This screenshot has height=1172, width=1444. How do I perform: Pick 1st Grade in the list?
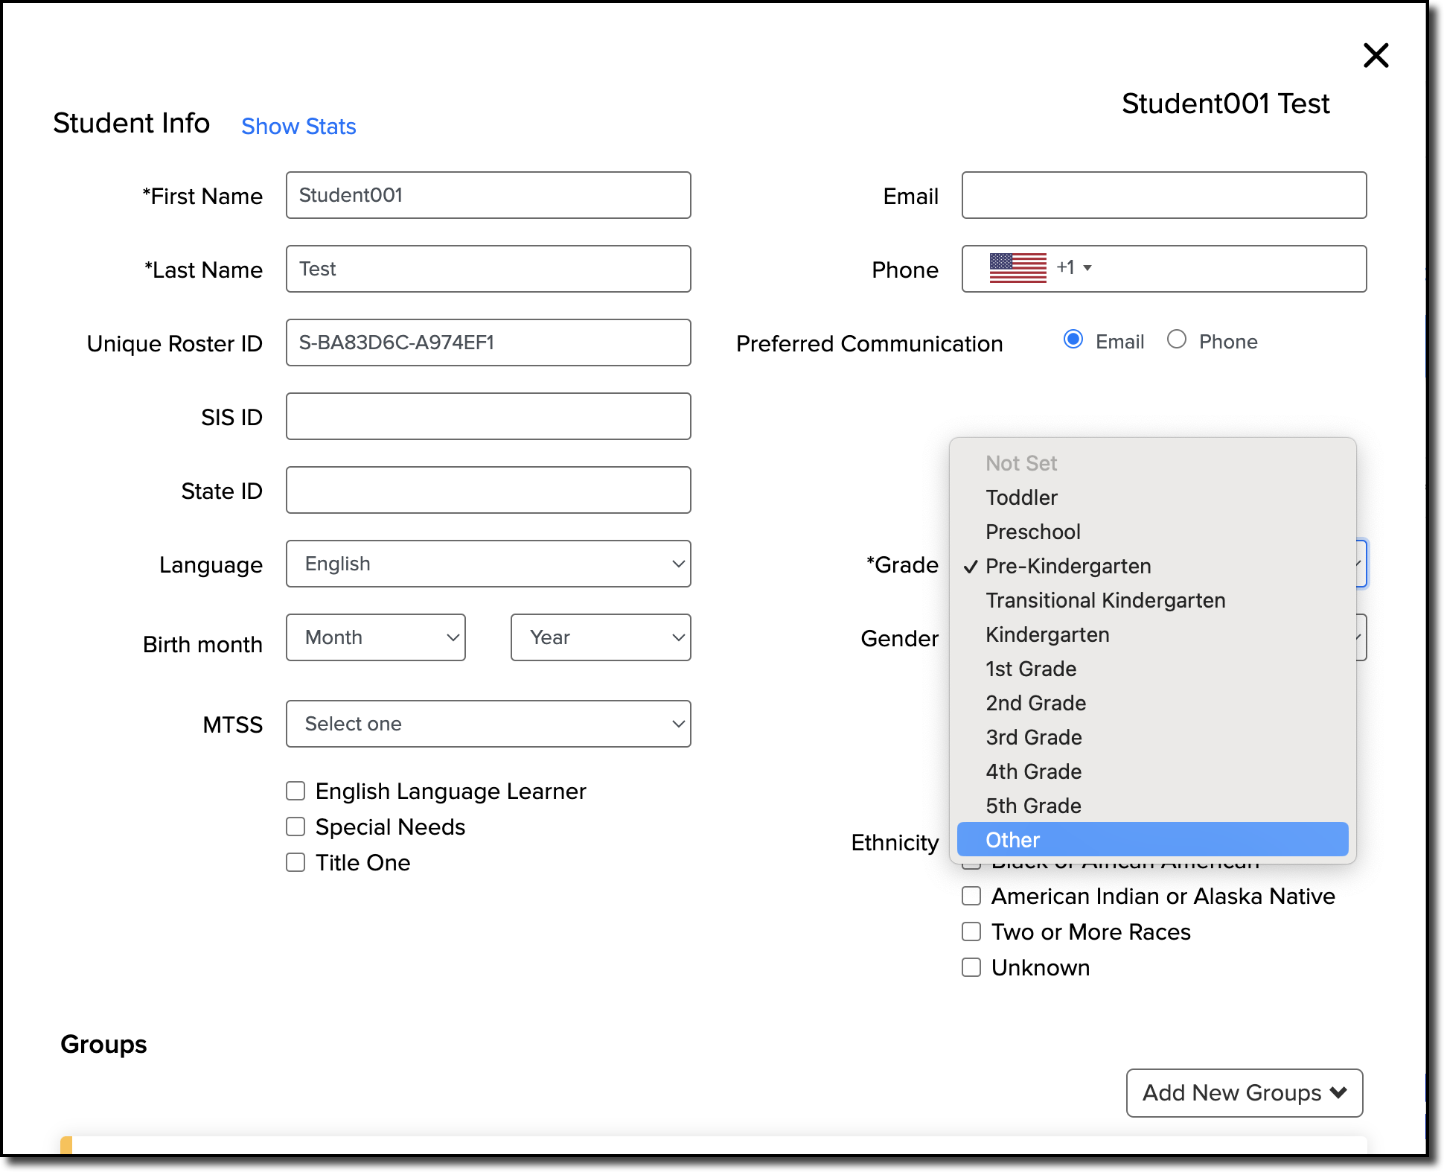coord(1153,669)
